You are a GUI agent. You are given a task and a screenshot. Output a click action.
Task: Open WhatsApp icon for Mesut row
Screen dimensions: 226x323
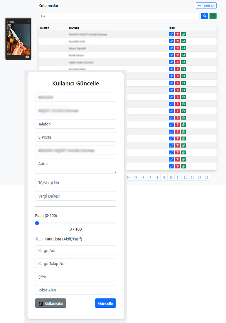pos(184,48)
